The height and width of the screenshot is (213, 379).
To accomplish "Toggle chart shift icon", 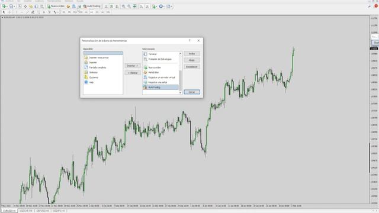I will 147,7.
